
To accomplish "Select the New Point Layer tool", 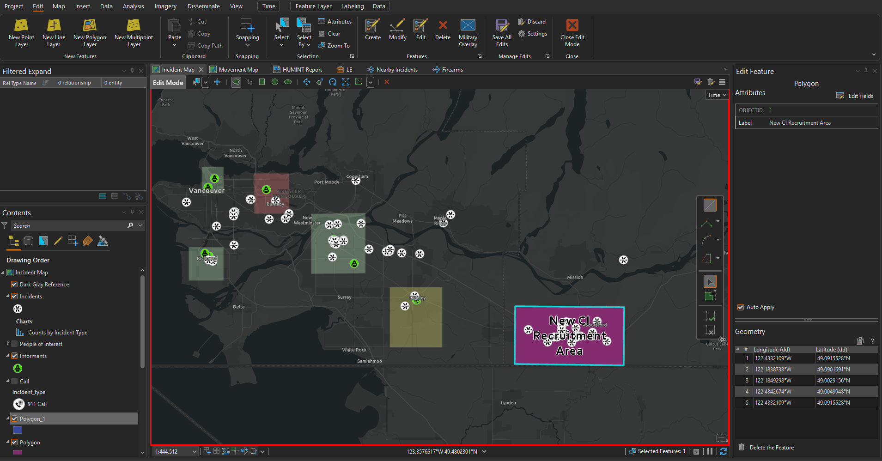I will pyautogui.click(x=21, y=32).
